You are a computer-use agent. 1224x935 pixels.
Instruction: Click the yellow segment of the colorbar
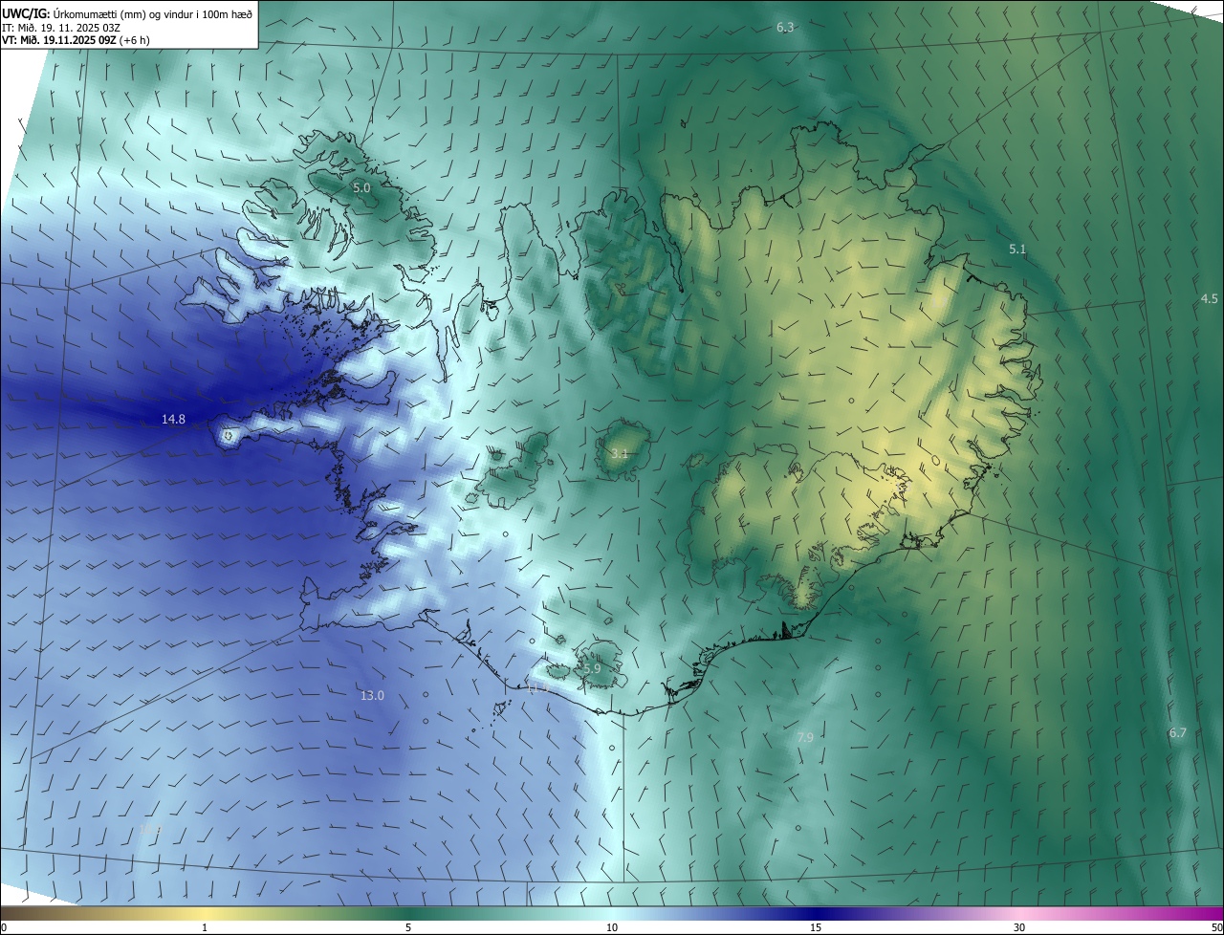pos(206,913)
